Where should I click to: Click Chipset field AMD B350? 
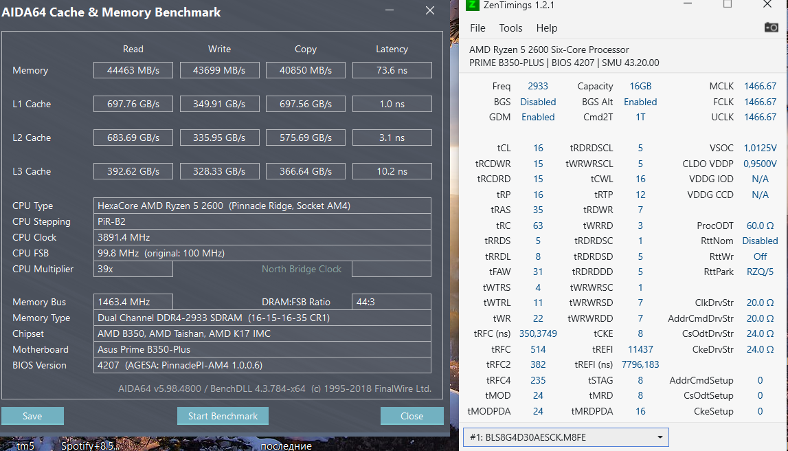tap(262, 333)
